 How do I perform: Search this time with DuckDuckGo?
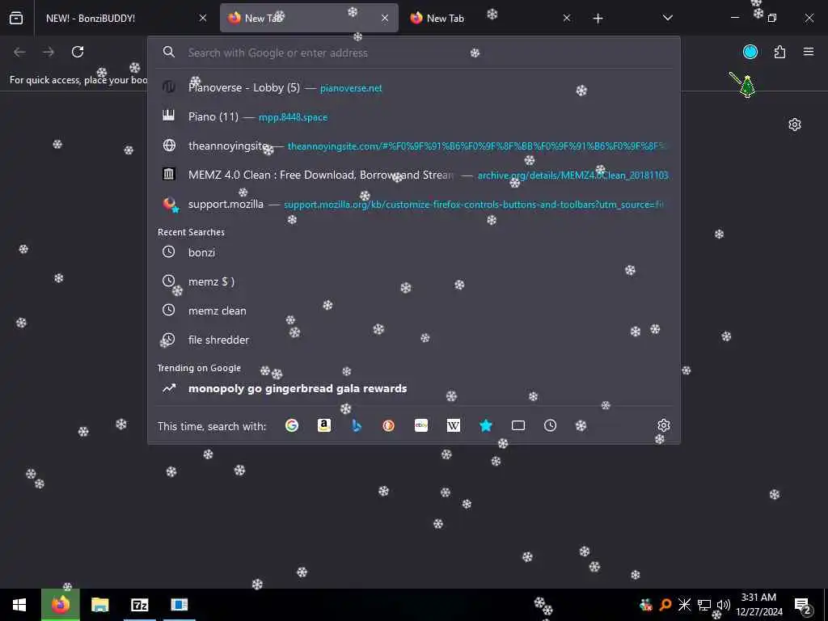pos(389,425)
